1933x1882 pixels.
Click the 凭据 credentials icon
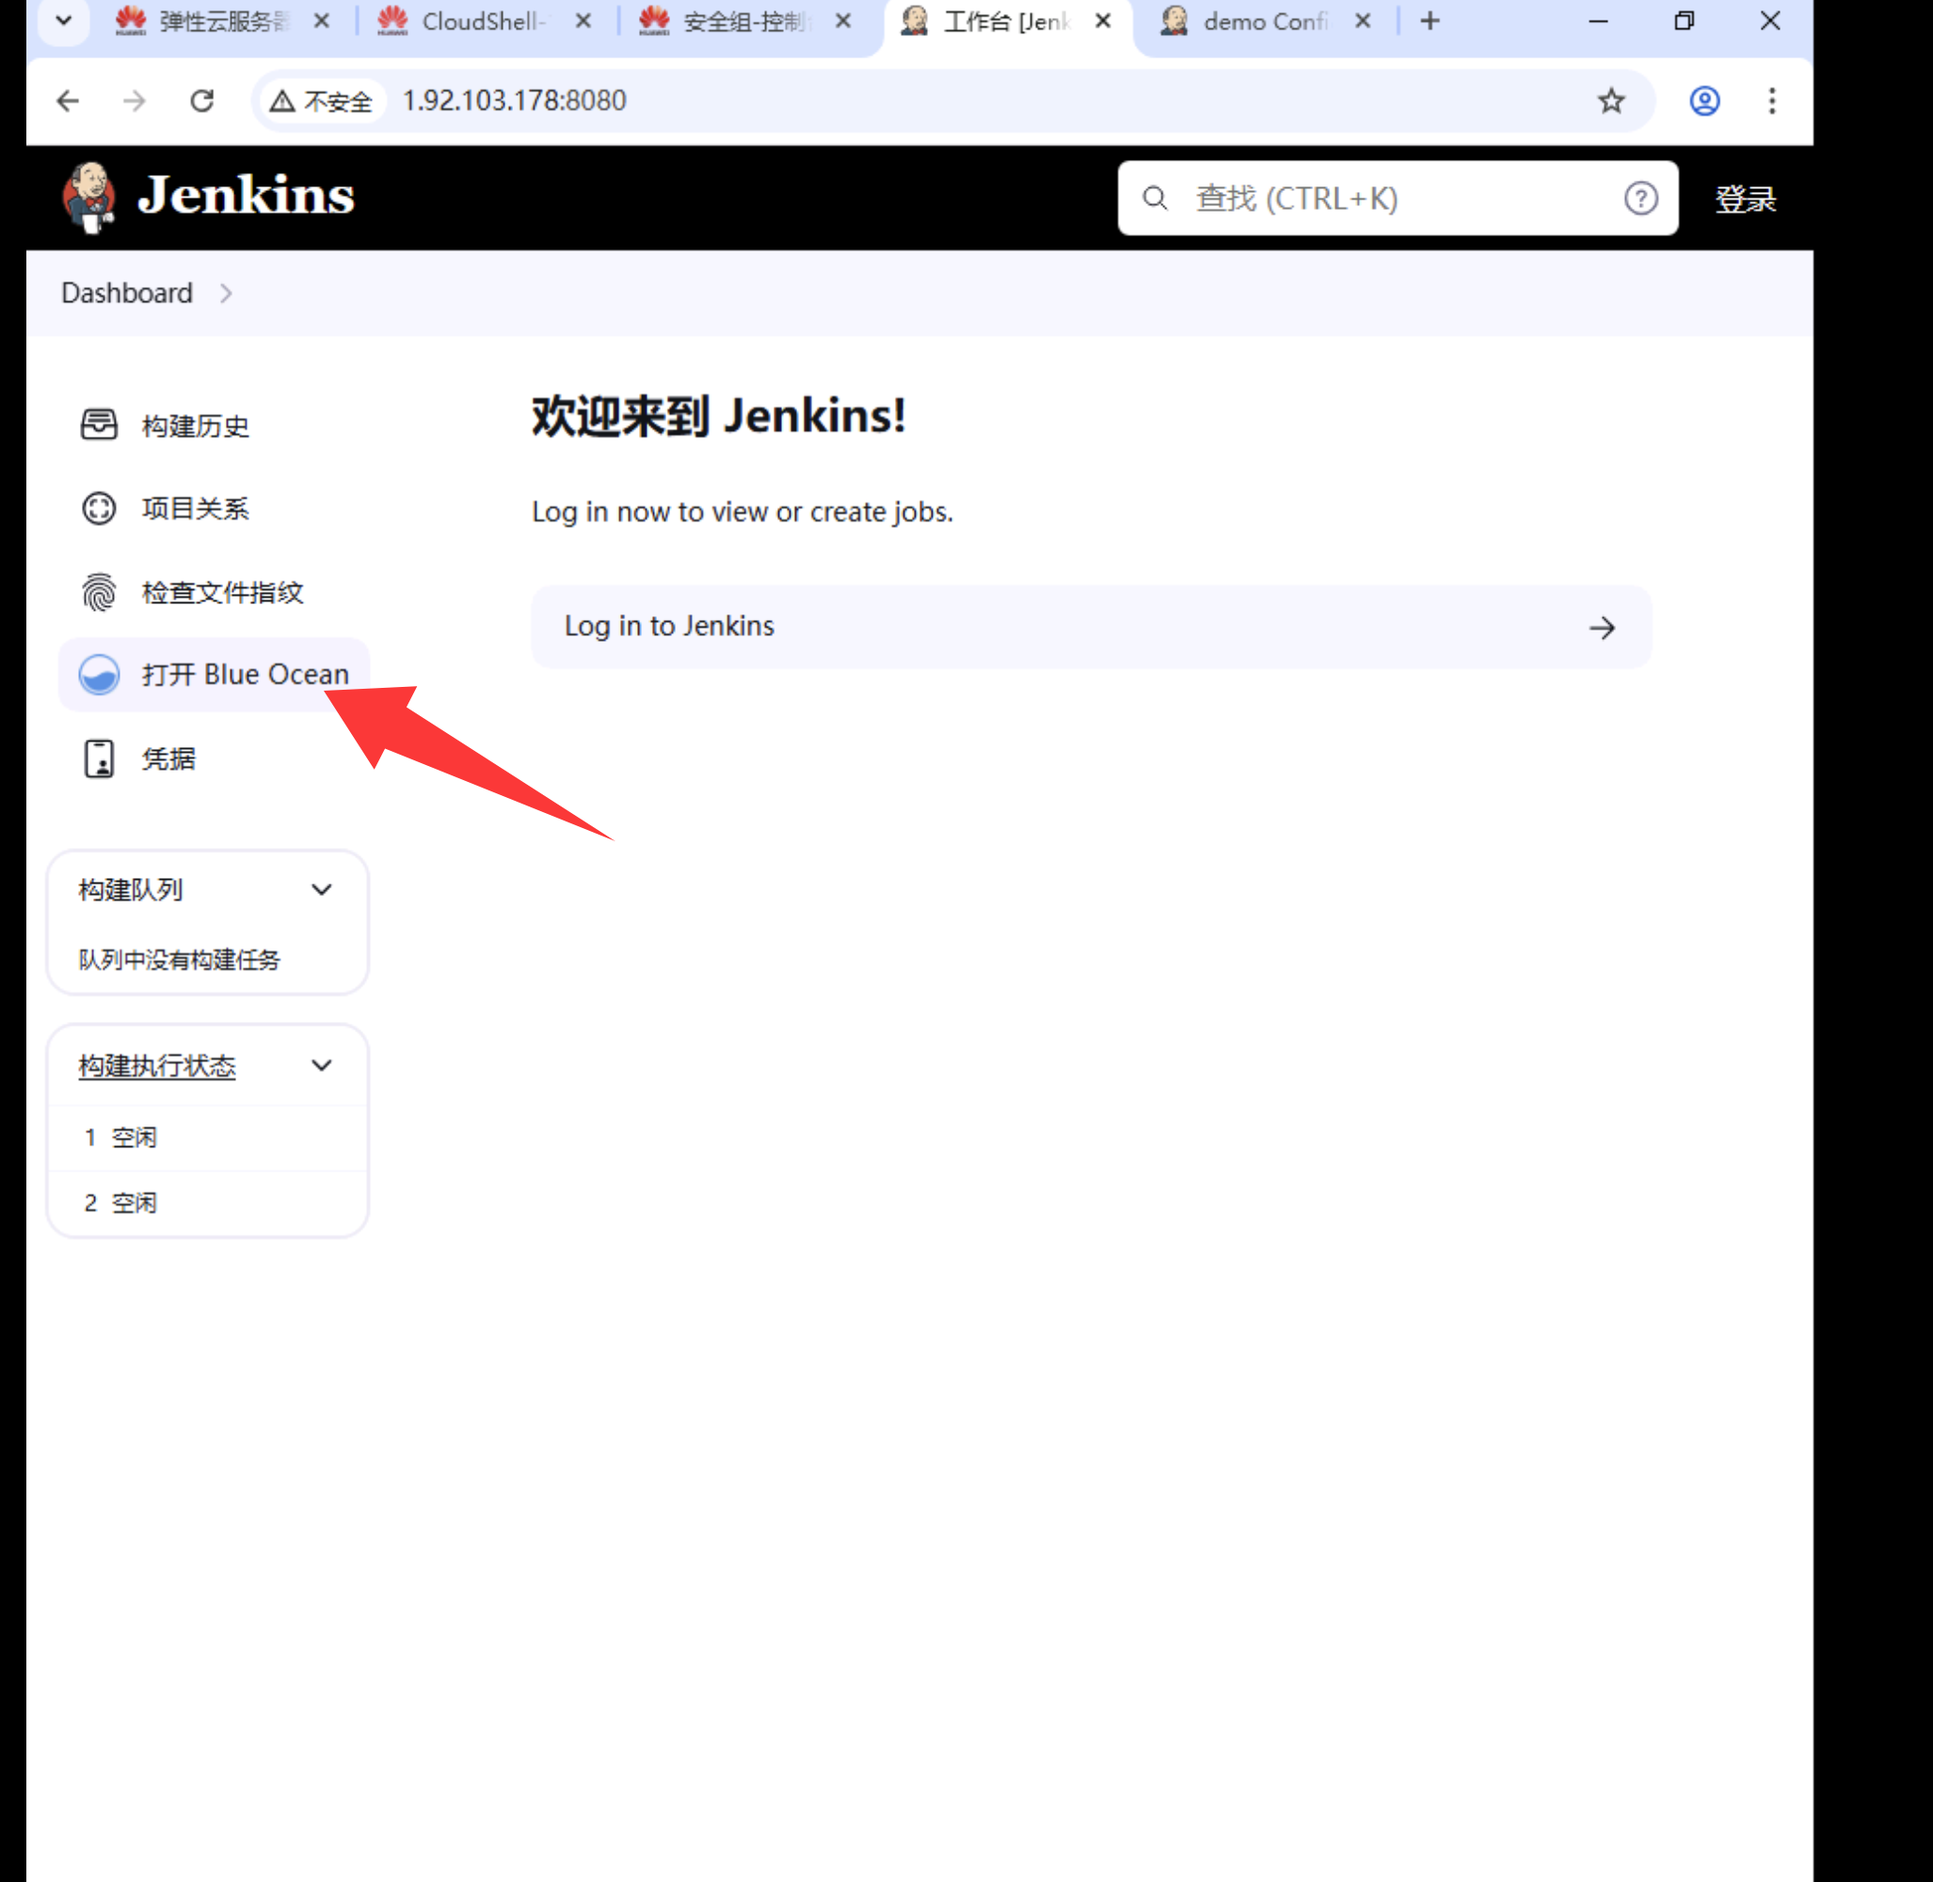(99, 758)
